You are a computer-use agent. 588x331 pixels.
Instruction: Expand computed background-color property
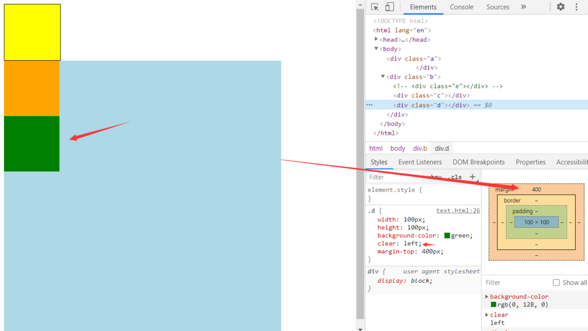pyautogui.click(x=487, y=297)
